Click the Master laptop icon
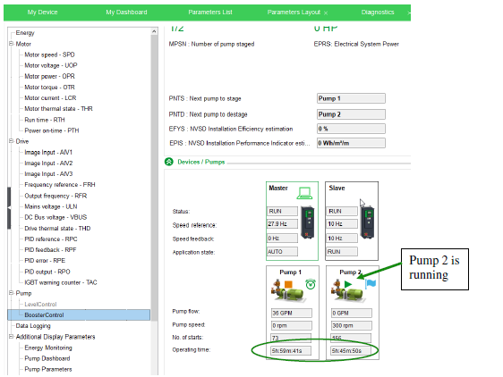 point(304,193)
